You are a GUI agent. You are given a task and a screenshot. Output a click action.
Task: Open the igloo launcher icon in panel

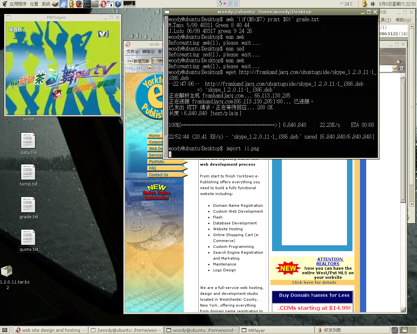(63, 4)
